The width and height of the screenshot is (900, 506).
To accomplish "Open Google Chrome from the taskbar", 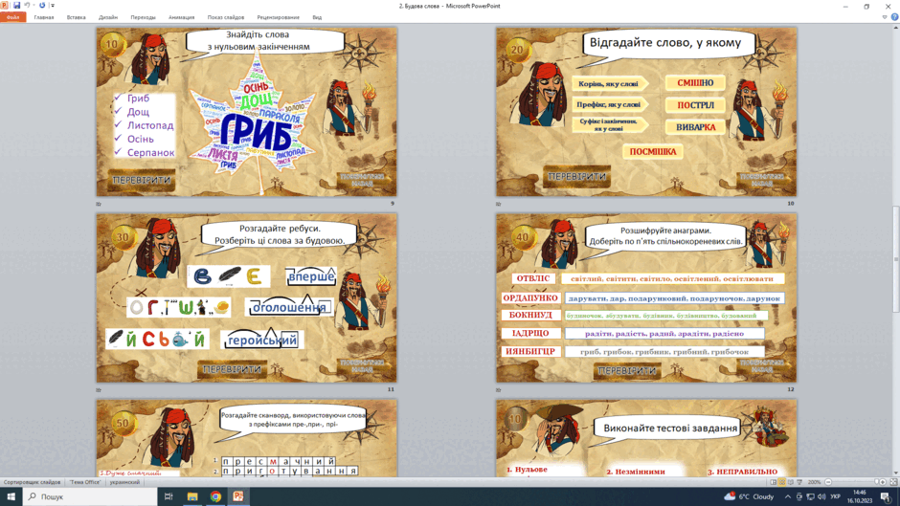I will click(215, 496).
